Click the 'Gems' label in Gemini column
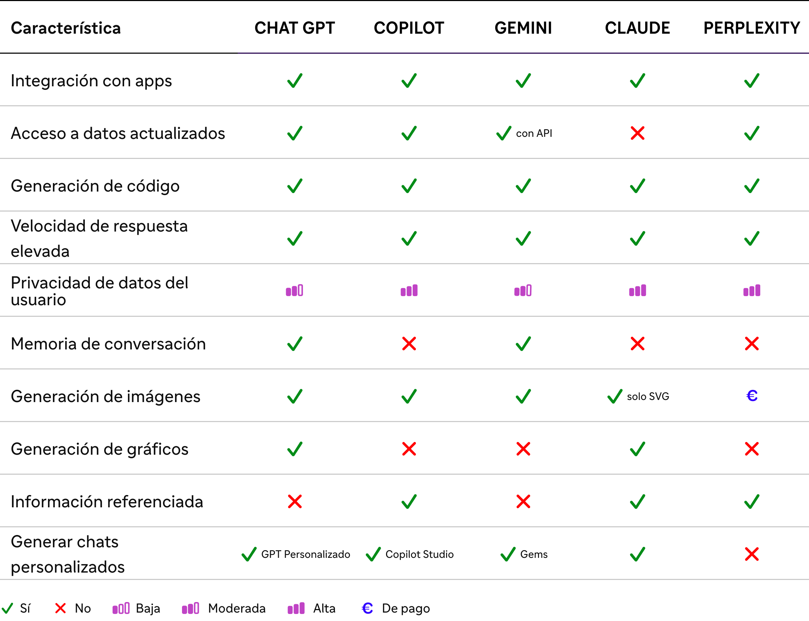This screenshot has width=809, height=621. click(x=534, y=554)
